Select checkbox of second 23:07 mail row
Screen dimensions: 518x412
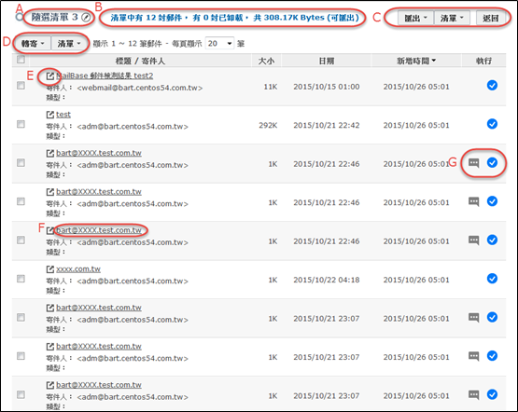tap(21, 356)
